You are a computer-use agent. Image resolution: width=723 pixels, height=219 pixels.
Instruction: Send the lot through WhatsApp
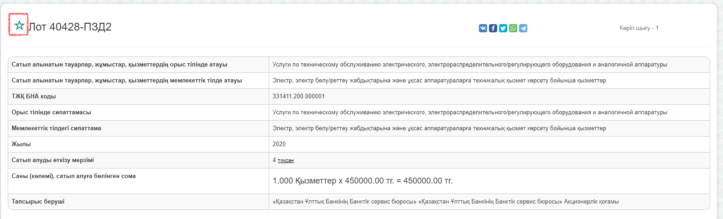coord(513,28)
